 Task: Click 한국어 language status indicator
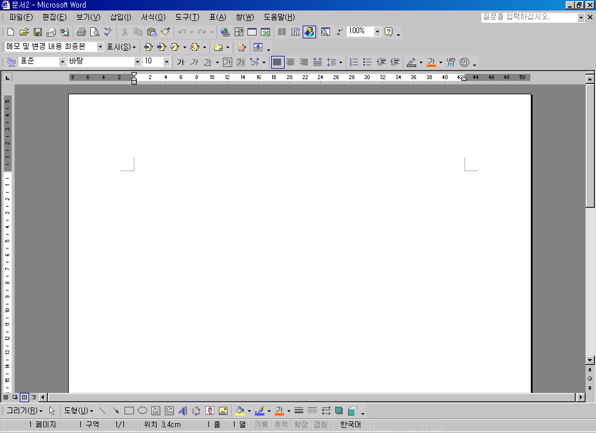[350, 425]
